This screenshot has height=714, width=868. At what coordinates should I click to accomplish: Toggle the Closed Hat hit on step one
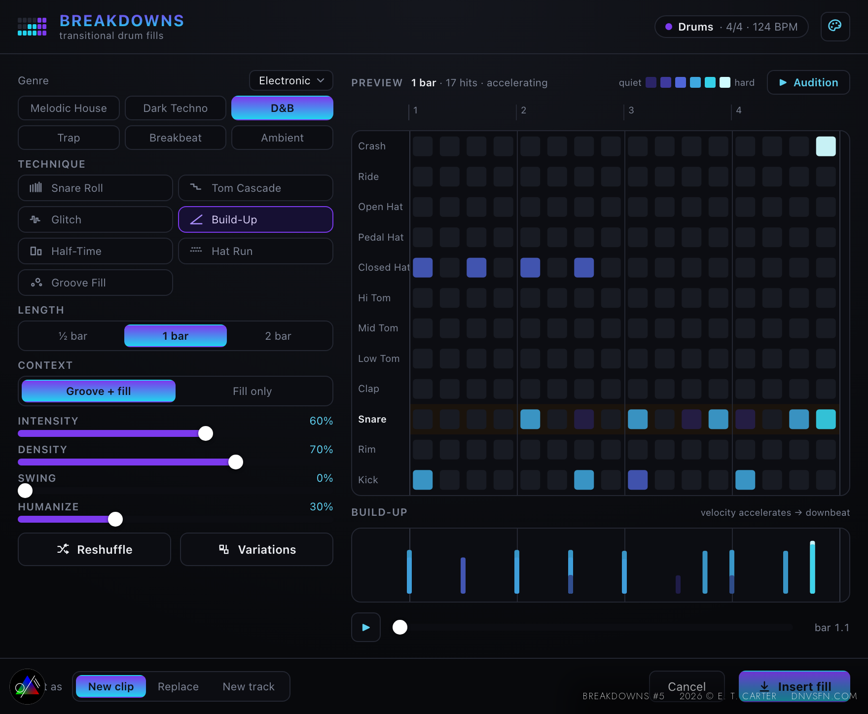pos(423,268)
